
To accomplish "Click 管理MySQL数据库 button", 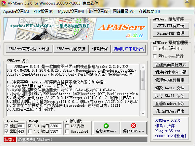I will pos(171,80).
